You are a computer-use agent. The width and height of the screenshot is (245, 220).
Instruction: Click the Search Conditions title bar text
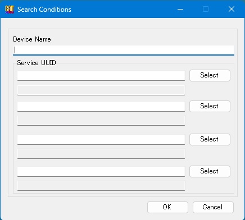[x=44, y=10]
